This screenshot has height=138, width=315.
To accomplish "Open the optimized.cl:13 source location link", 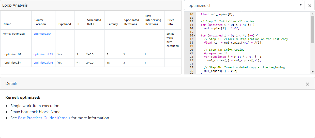I will click(43, 54).
